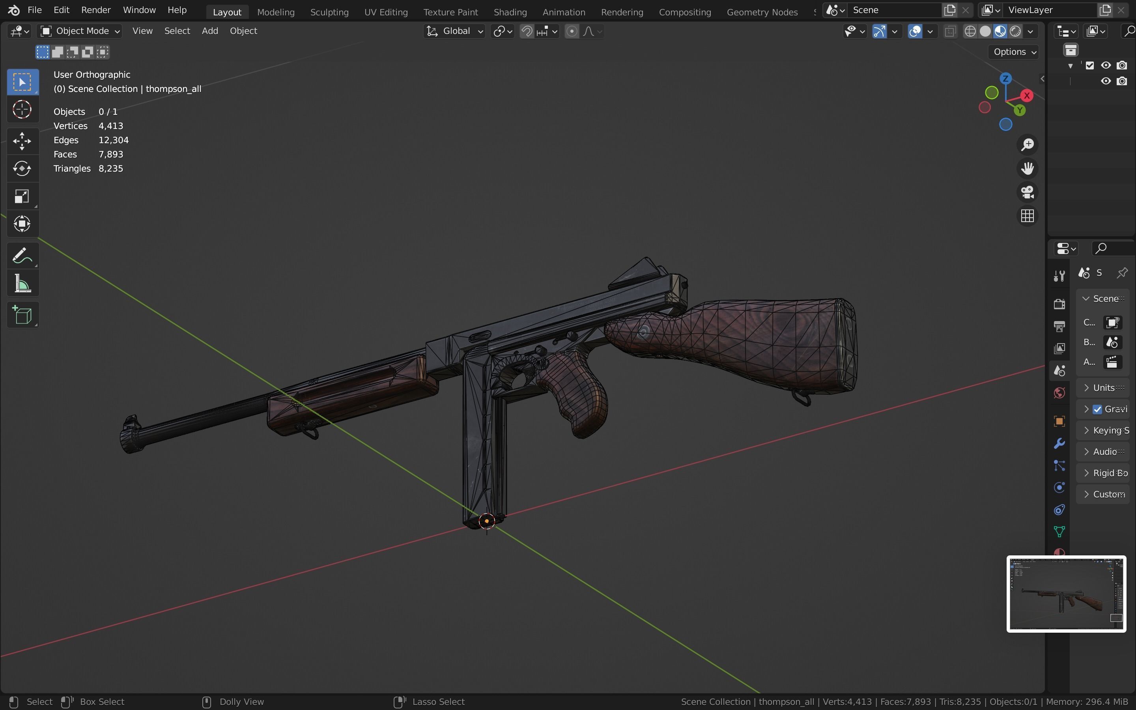1136x710 pixels.
Task: Select the Cursor tool
Action: click(22, 110)
